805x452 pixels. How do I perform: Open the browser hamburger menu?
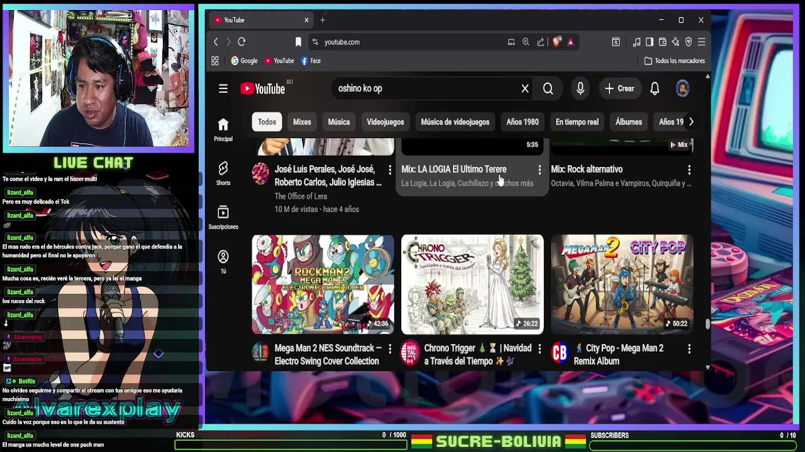click(702, 42)
